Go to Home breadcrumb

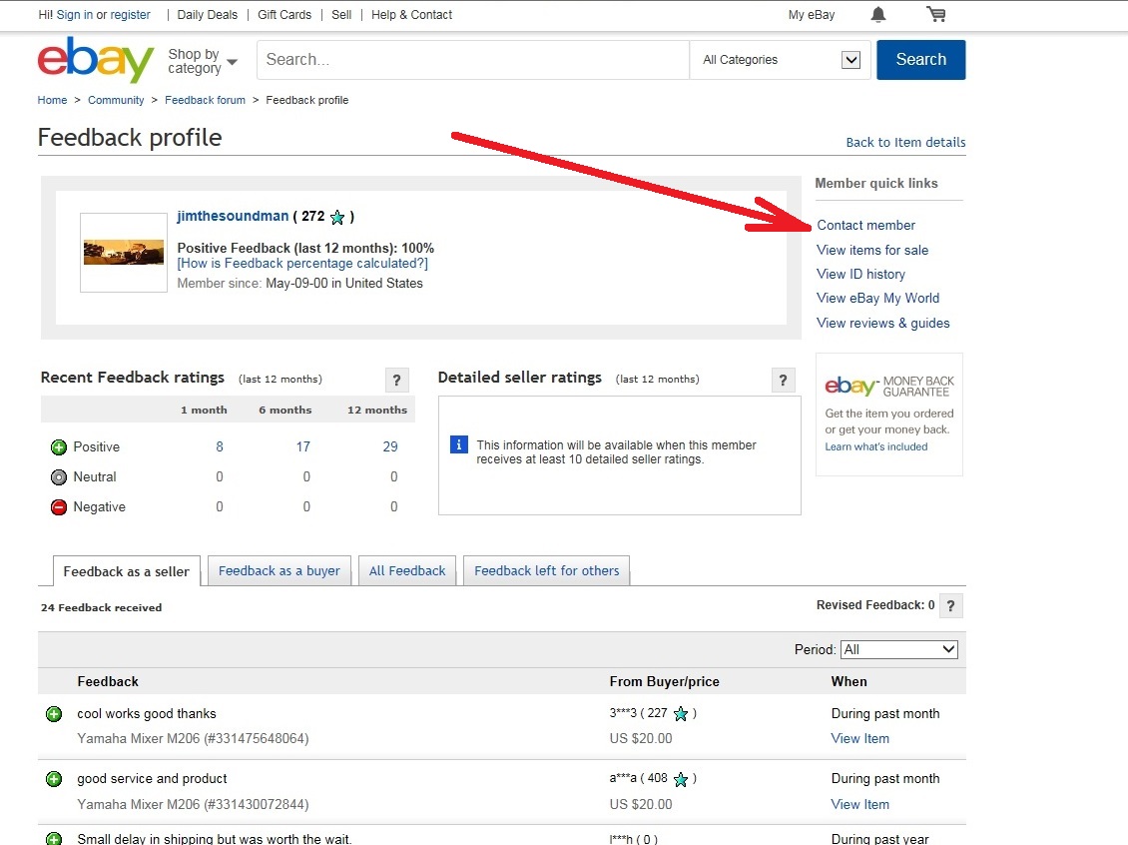click(53, 100)
